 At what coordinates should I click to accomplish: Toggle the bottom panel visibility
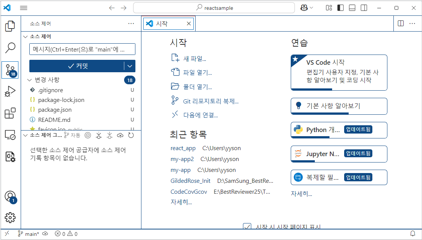(x=352, y=8)
